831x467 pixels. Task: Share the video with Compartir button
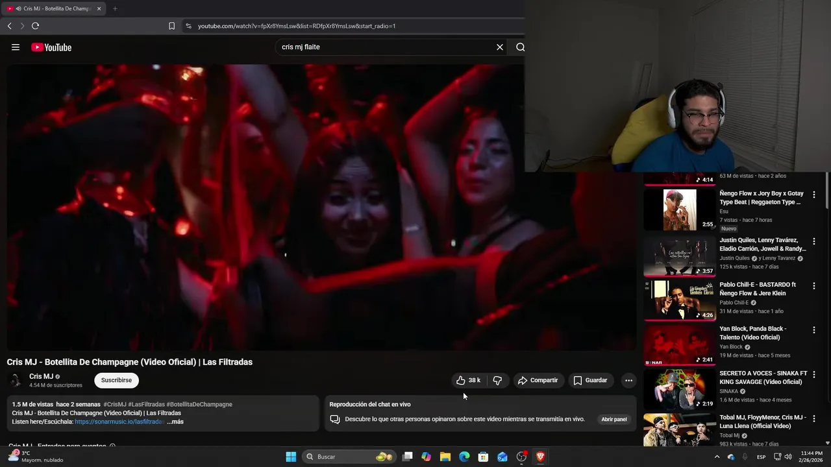click(538, 380)
